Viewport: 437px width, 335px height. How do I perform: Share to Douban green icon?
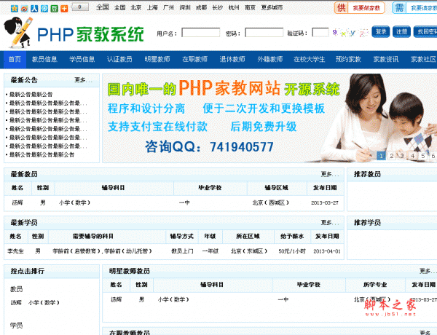click(x=55, y=9)
